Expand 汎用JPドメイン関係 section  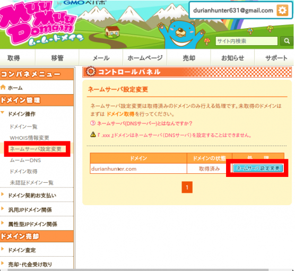[x=3, y=209]
